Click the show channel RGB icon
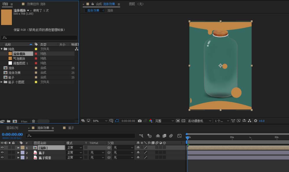 (151, 121)
